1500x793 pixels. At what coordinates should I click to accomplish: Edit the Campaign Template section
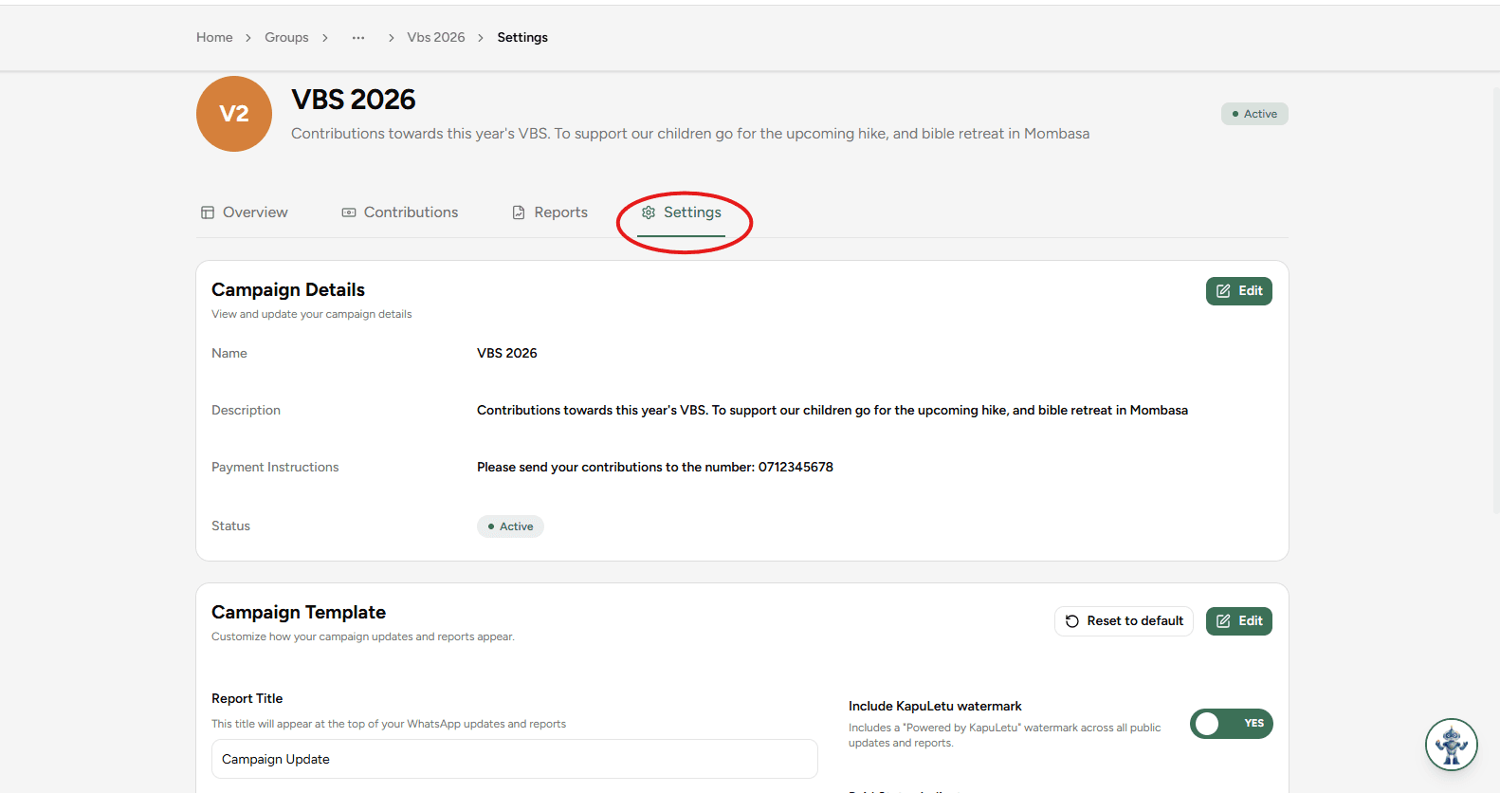(x=1238, y=621)
